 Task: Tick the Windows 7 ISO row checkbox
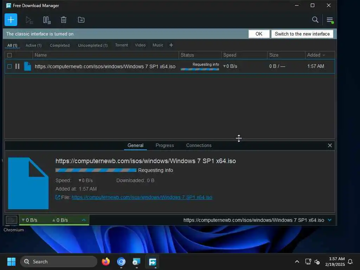[x=9, y=66]
